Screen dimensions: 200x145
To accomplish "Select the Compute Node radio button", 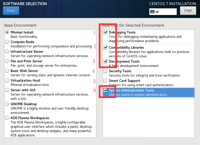I will [x=7, y=42].
